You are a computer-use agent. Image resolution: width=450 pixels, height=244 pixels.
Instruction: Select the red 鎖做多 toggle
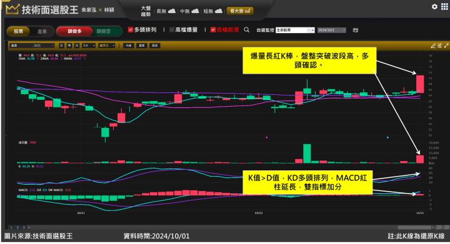click(74, 31)
